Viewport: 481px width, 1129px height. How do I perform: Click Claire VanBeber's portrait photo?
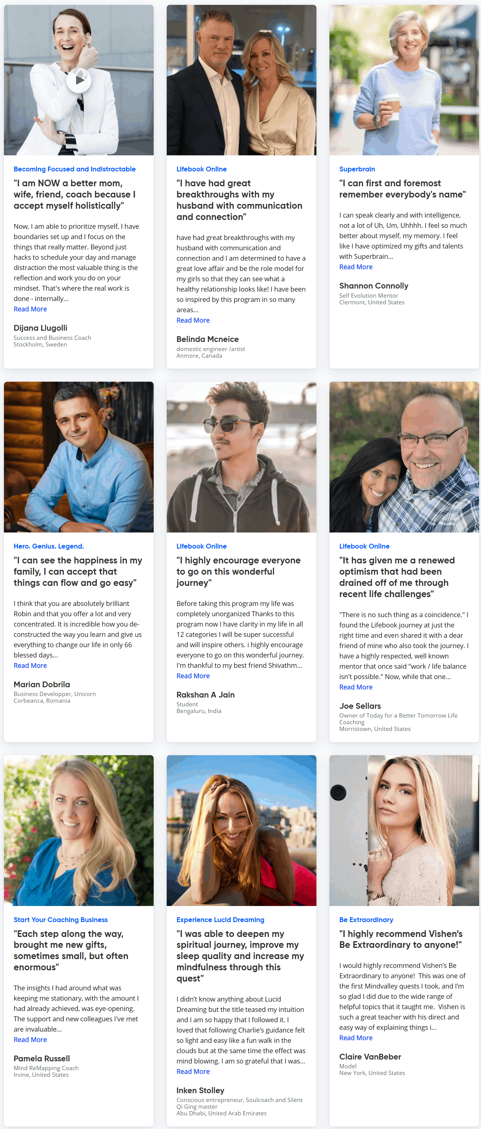tap(404, 830)
